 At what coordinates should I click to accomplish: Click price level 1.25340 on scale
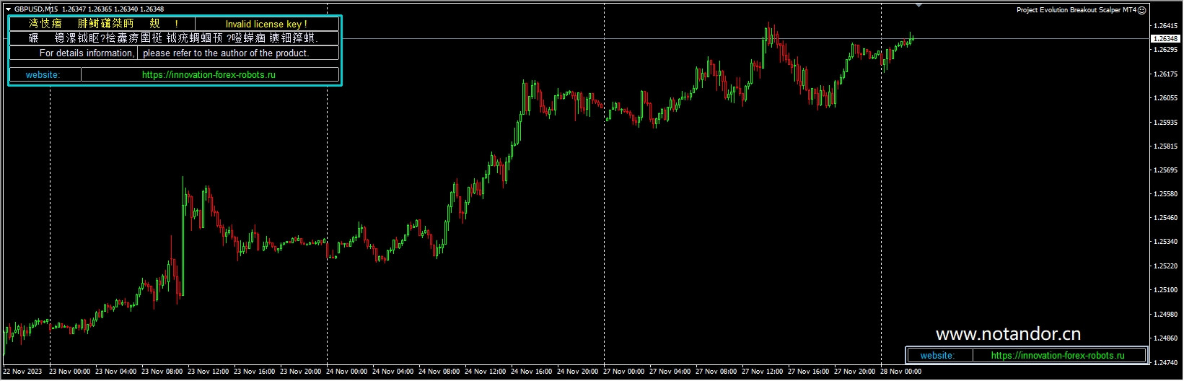tap(1165, 242)
